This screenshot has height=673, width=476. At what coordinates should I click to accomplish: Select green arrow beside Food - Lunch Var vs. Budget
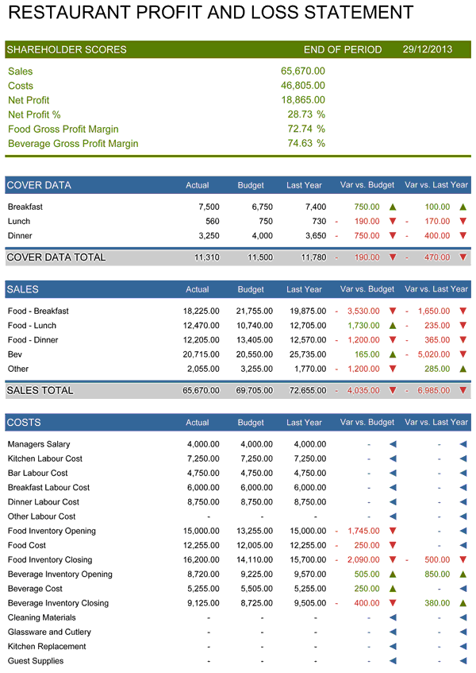392,326
